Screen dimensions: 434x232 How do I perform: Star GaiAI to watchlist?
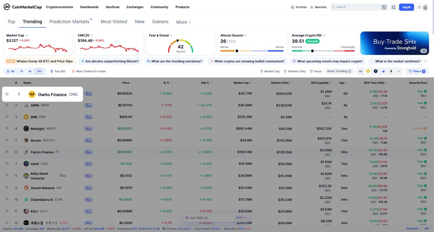pos(7,164)
